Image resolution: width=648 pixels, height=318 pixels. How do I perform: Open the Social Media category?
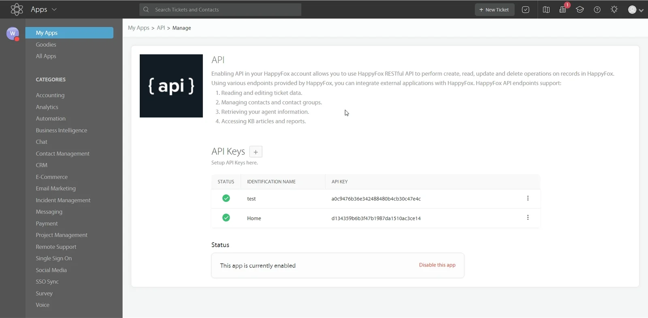tap(51, 270)
